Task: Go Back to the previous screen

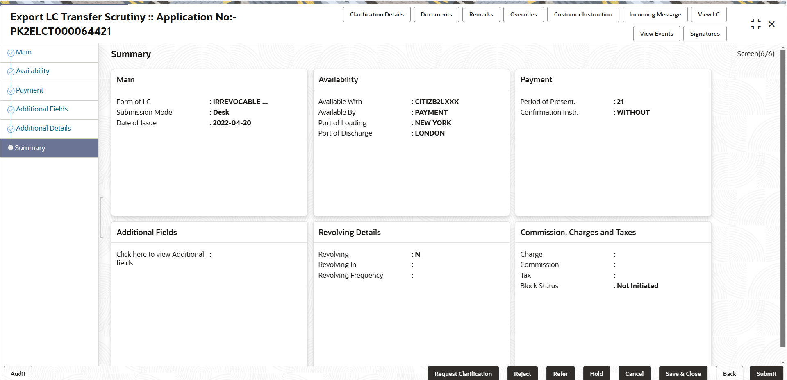Action: click(x=730, y=373)
